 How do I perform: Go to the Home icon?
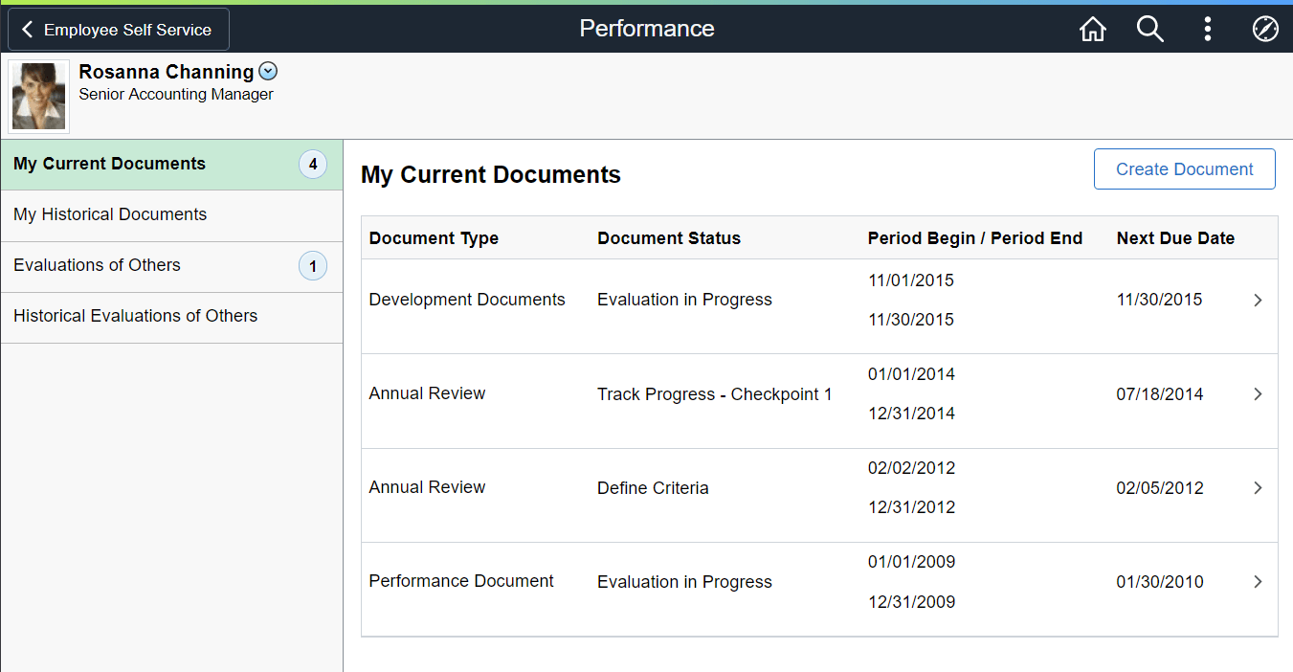(x=1092, y=30)
